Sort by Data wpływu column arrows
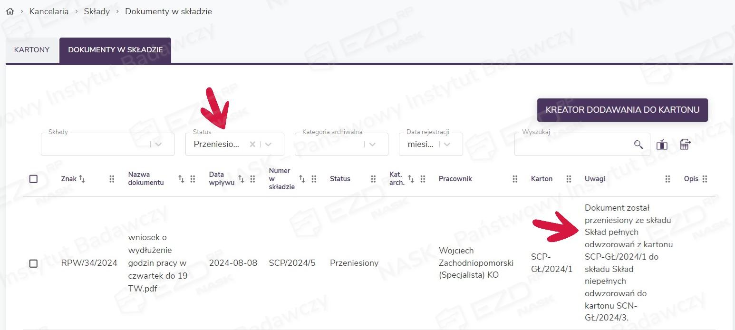The image size is (735, 330). coord(241,179)
